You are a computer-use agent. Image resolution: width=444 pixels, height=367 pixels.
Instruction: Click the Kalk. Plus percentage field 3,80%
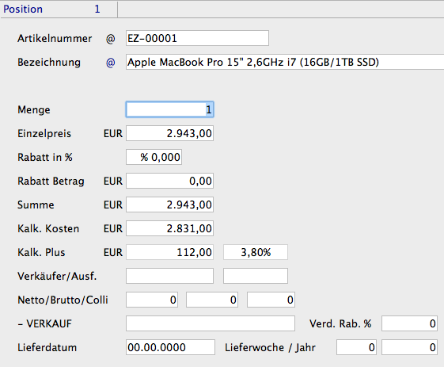pos(256,252)
